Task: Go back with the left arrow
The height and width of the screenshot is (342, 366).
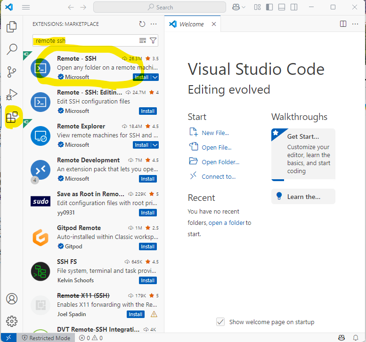Action: [x=71, y=8]
